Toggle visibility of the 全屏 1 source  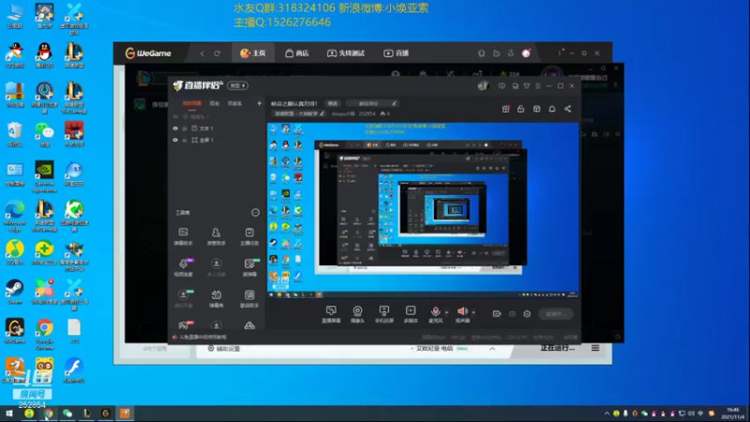[x=175, y=140]
